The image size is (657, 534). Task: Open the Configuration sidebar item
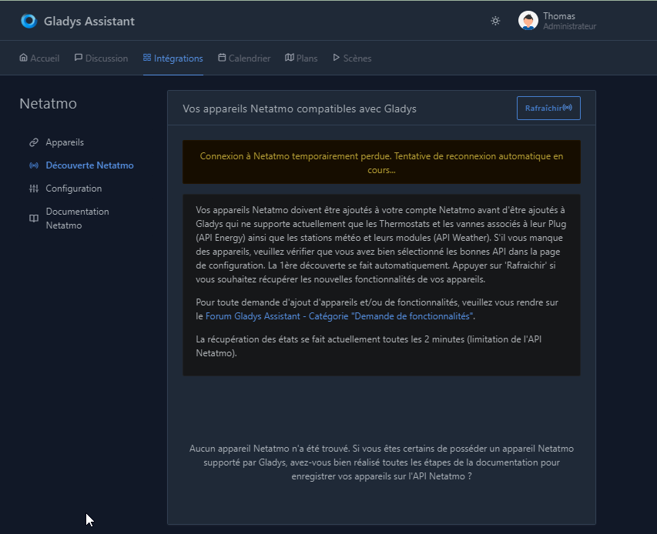[74, 189]
